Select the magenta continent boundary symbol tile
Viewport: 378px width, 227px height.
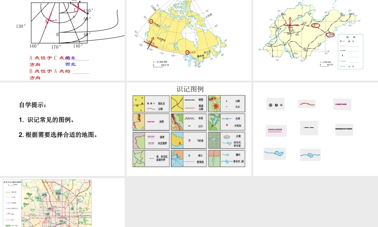point(342,104)
